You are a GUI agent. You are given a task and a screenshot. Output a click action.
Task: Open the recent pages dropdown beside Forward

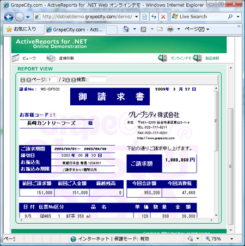pyautogui.click(x=28, y=17)
